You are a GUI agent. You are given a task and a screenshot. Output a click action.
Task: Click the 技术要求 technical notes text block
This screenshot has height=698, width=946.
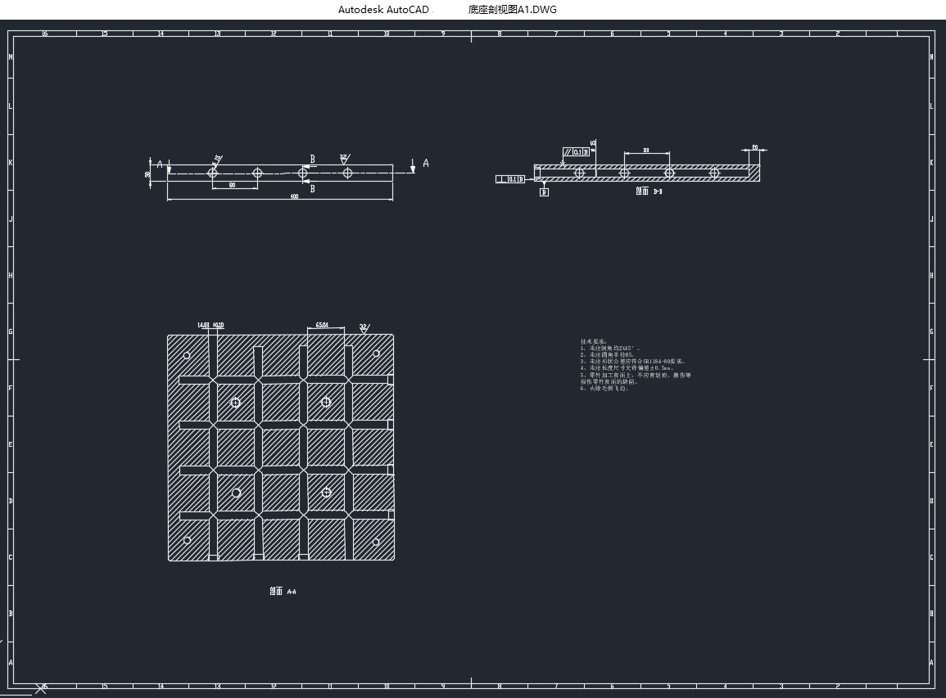[x=636, y=365]
